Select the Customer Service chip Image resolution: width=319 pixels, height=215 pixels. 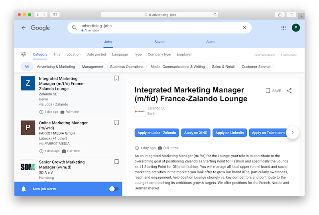pos(256,66)
